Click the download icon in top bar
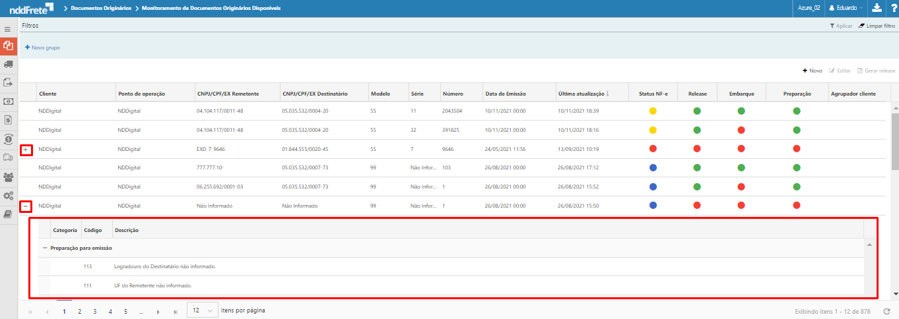 point(876,8)
